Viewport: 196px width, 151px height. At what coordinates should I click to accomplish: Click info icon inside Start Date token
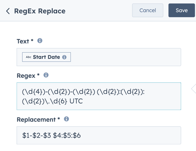(64, 57)
